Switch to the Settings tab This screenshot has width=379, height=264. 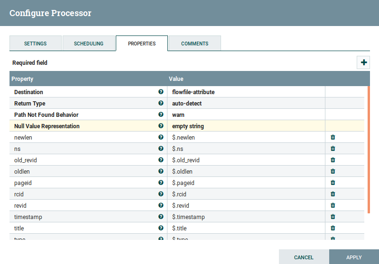[x=35, y=44]
